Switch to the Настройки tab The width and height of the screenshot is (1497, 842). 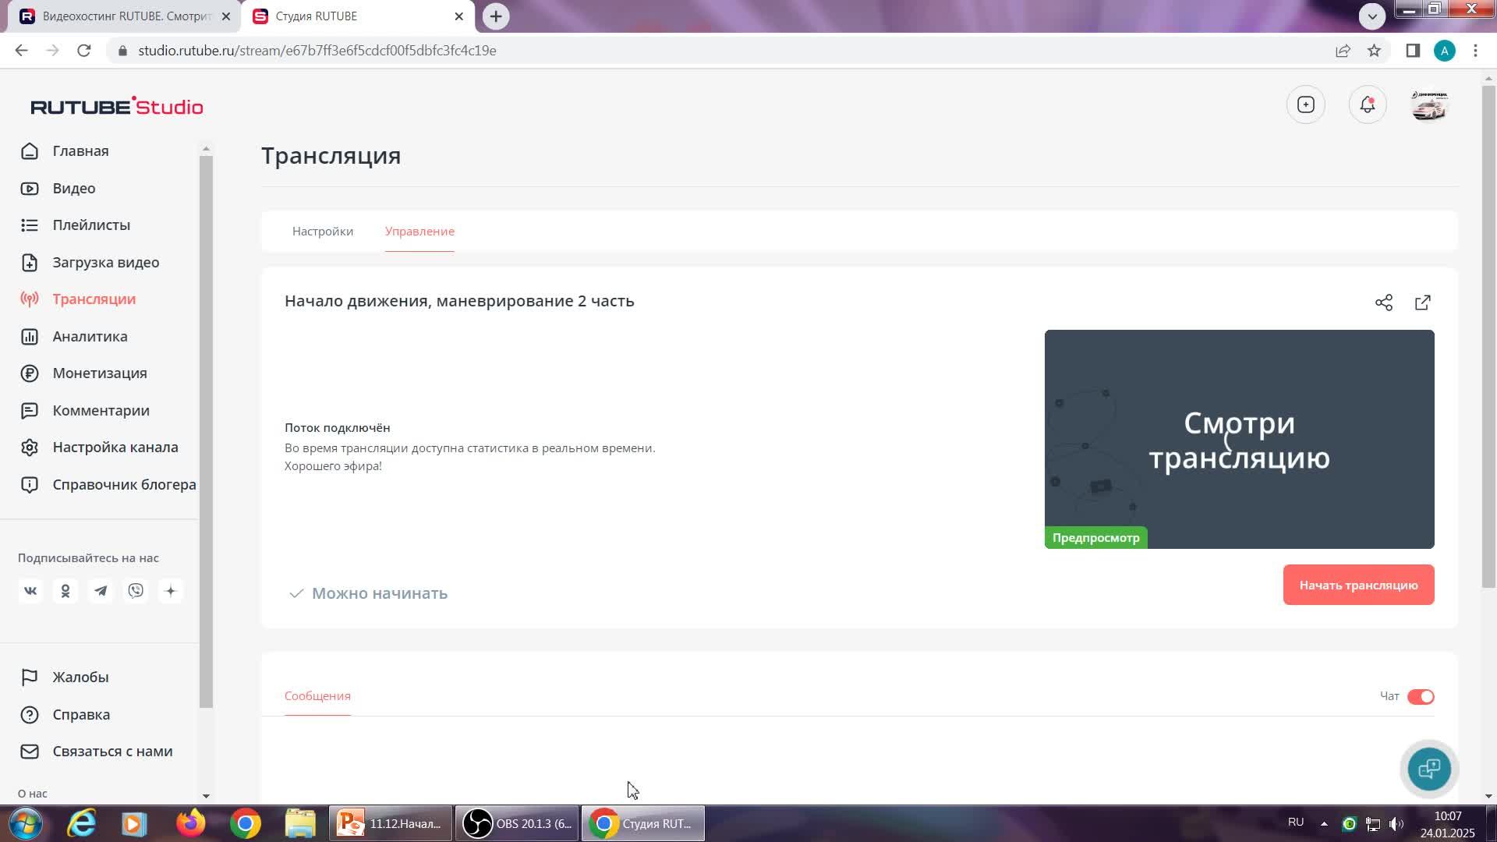[x=323, y=232]
